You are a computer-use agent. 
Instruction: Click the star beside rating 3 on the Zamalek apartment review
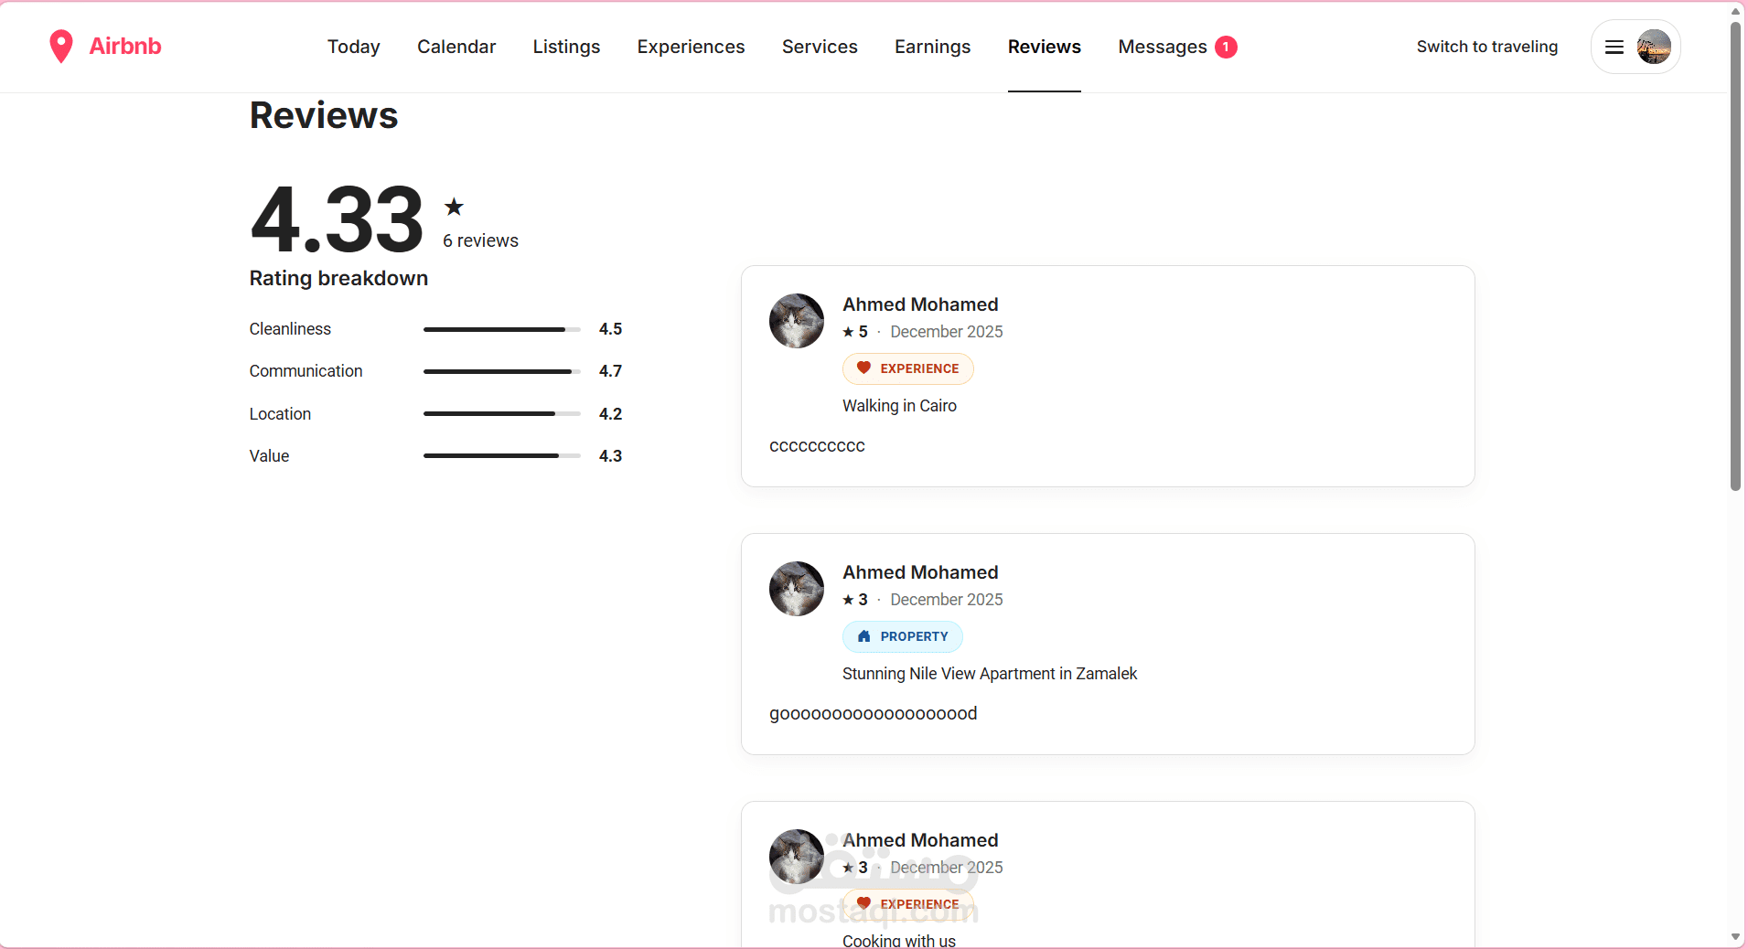[x=848, y=600]
